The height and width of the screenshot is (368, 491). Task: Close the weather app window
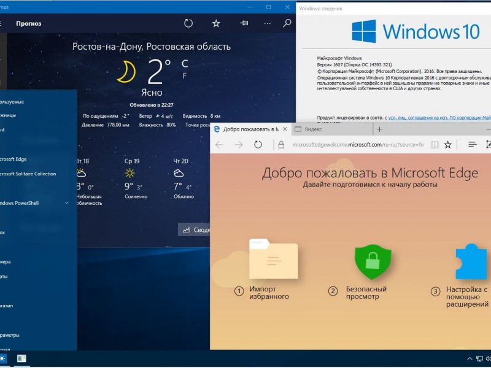[x=287, y=7]
